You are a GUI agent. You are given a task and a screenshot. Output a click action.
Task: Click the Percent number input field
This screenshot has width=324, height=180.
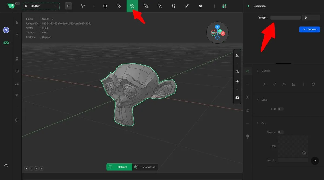pos(311,18)
